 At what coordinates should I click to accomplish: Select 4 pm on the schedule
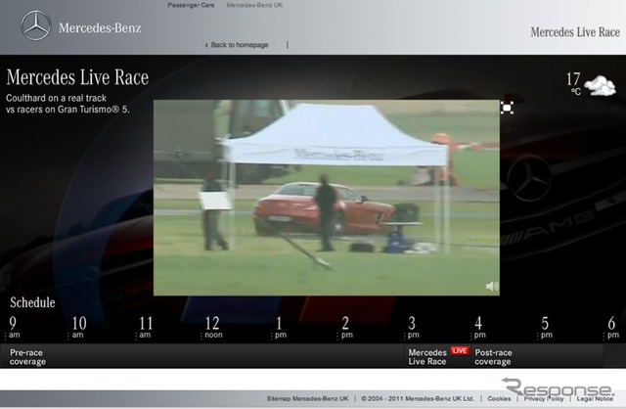point(479,327)
